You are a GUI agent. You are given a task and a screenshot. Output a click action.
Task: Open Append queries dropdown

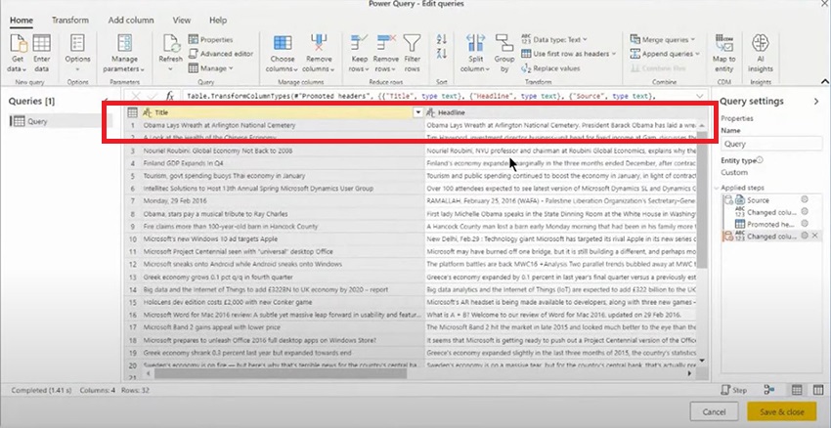tap(665, 54)
